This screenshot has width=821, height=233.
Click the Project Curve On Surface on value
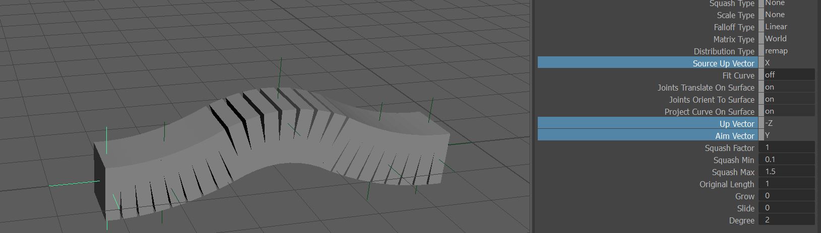click(x=787, y=111)
